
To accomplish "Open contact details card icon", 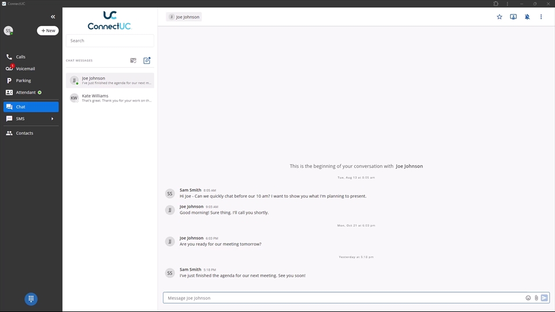I will pyautogui.click(x=513, y=17).
